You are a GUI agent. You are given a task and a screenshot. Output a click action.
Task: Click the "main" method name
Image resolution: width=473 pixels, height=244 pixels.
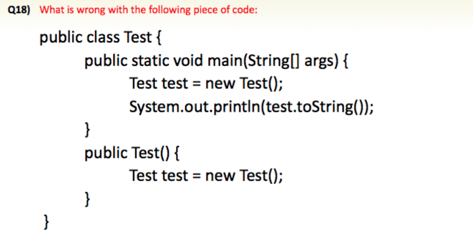(221, 60)
